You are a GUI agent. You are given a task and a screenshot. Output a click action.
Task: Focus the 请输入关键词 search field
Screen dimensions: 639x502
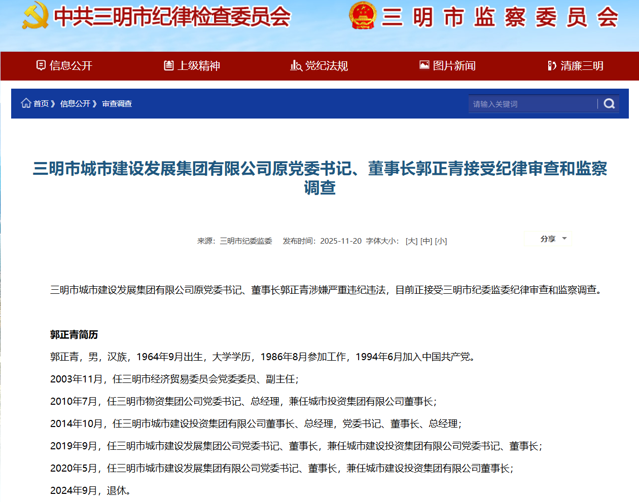pyautogui.click(x=531, y=104)
